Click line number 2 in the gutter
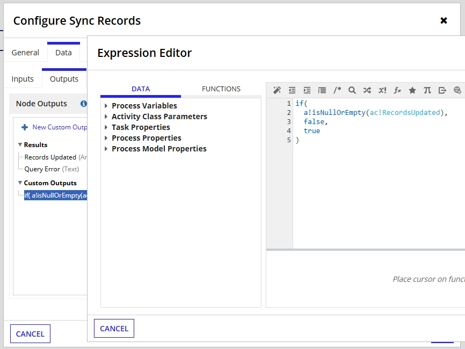465x349 pixels. pos(289,112)
